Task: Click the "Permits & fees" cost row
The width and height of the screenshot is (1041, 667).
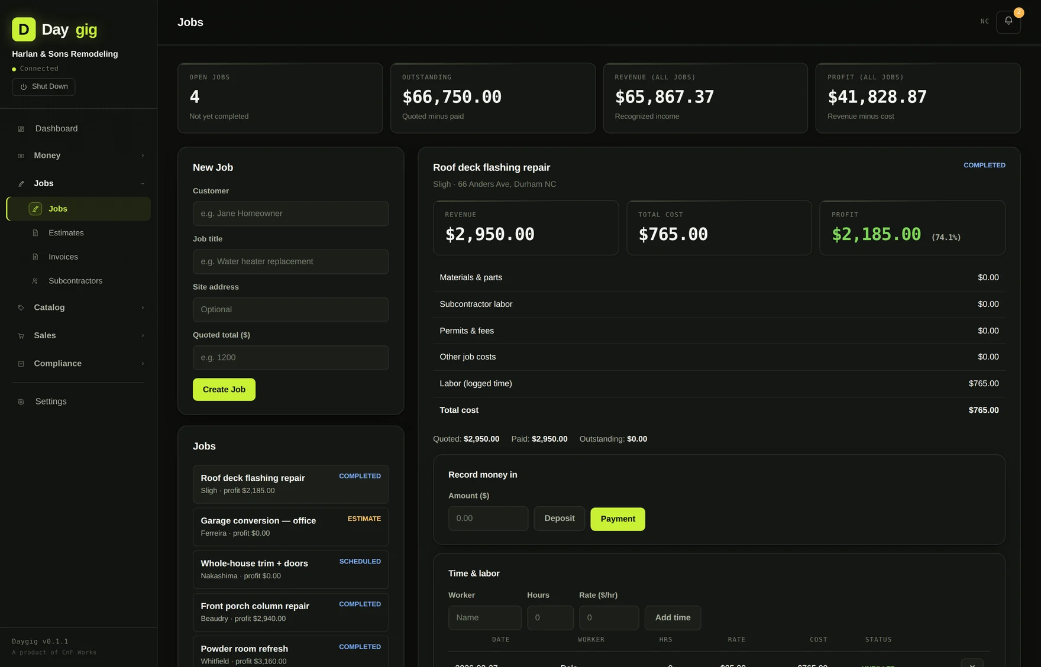Action: click(x=719, y=331)
